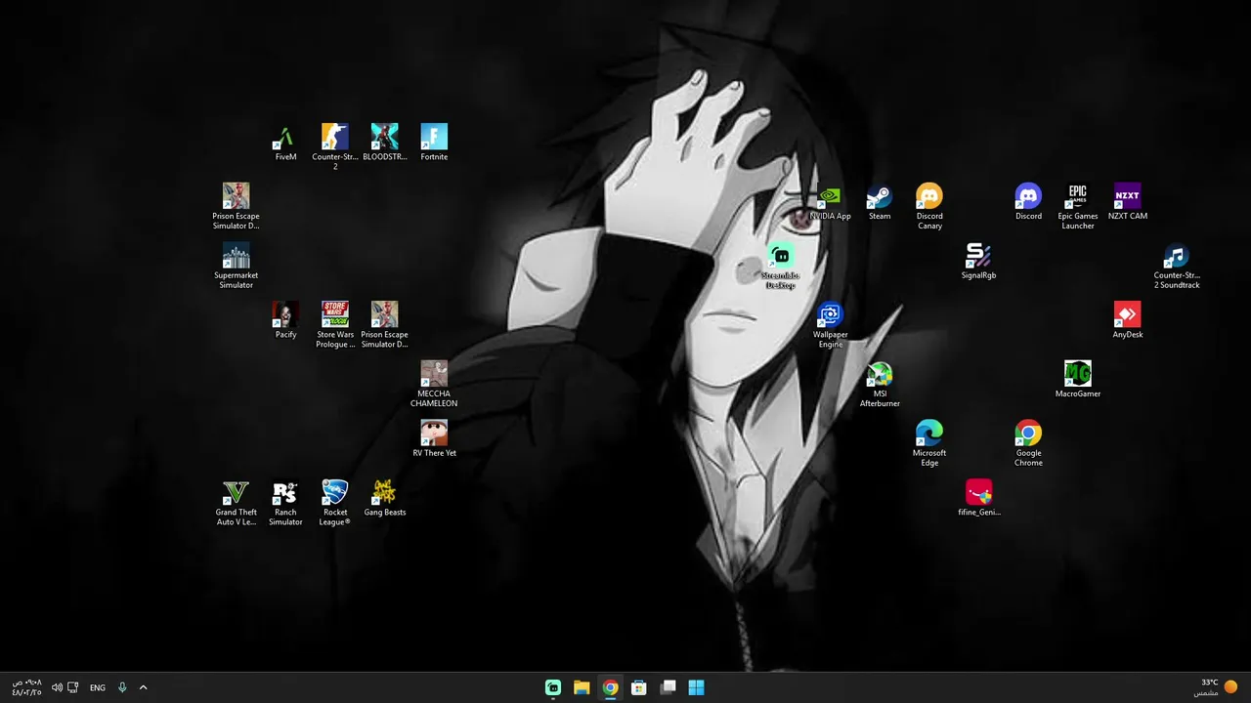Switch to Chrome via its taskbar icon
Image resolution: width=1251 pixels, height=703 pixels.
point(610,687)
